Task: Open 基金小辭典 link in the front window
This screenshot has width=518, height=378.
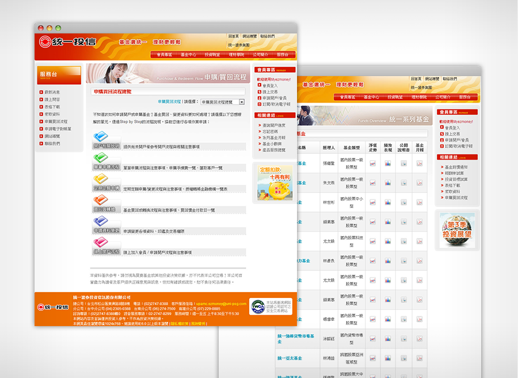Action: pyautogui.click(x=272, y=144)
